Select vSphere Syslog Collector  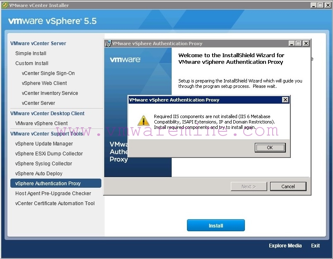[43, 164]
